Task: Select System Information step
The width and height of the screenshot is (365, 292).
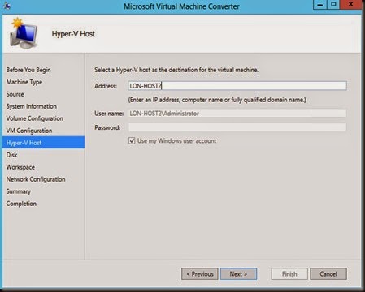Action: point(32,106)
